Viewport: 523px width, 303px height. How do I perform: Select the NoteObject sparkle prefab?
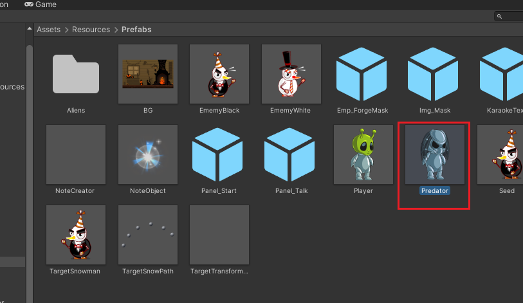[x=148, y=154]
